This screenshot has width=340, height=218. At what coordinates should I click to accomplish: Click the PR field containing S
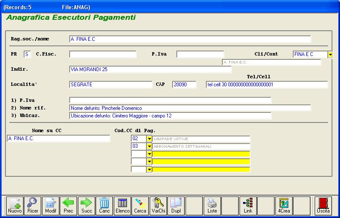[x=27, y=54]
